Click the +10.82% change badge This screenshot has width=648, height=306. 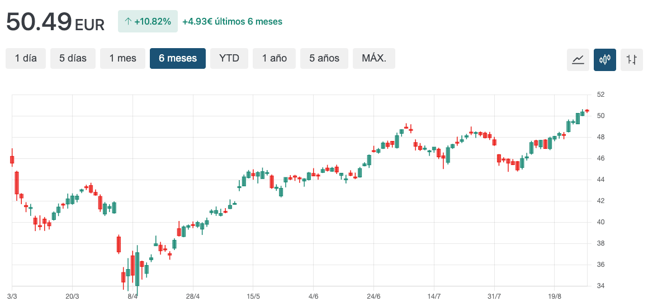coord(148,22)
